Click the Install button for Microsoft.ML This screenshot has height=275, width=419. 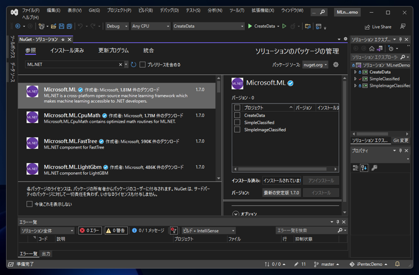tap(321, 193)
